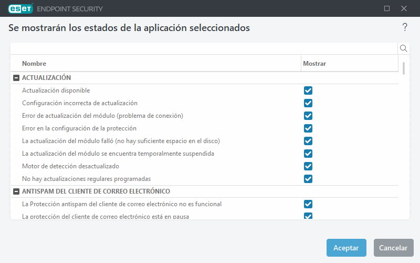This screenshot has width=420, height=263.
Task: Select 'Configuración incorrecta de actualización' text
Action: tap(80, 103)
